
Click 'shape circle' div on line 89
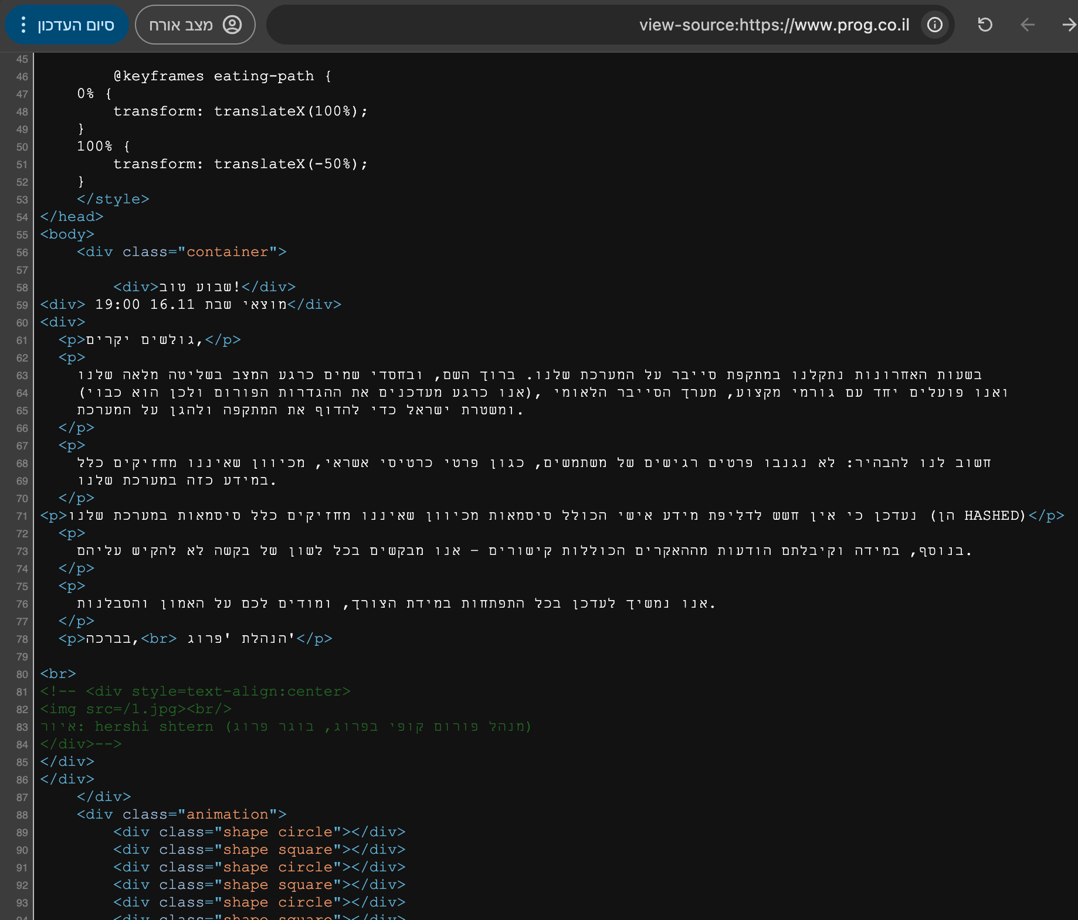pos(259,832)
